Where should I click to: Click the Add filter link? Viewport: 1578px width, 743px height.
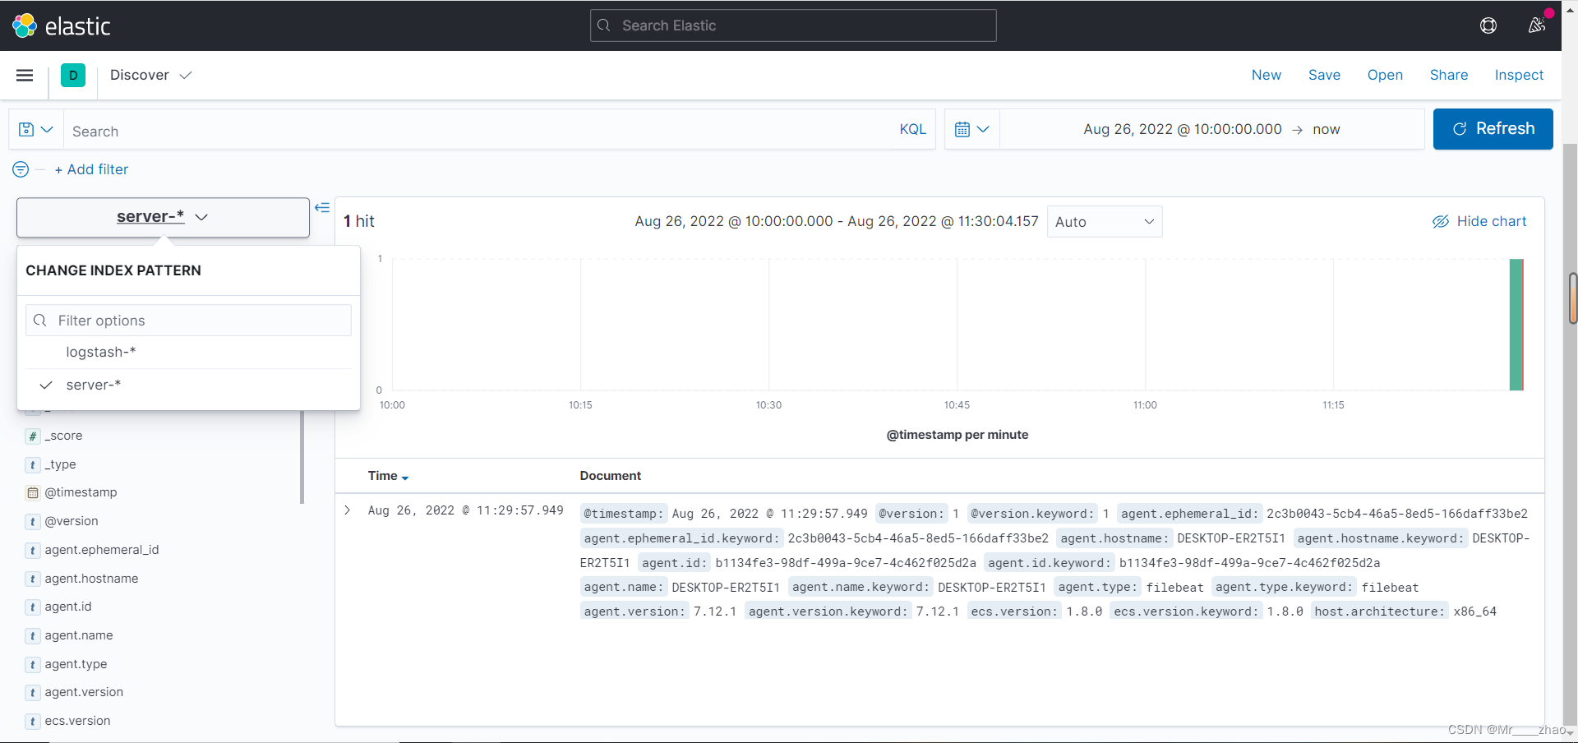point(91,169)
